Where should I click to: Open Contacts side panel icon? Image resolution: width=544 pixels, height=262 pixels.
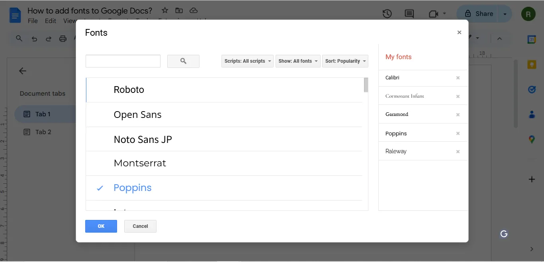(x=532, y=115)
